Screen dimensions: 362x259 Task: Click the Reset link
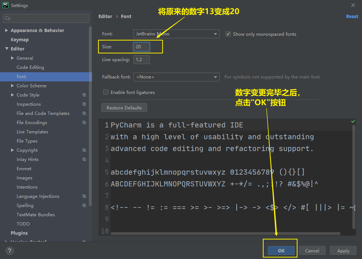pos(352,16)
